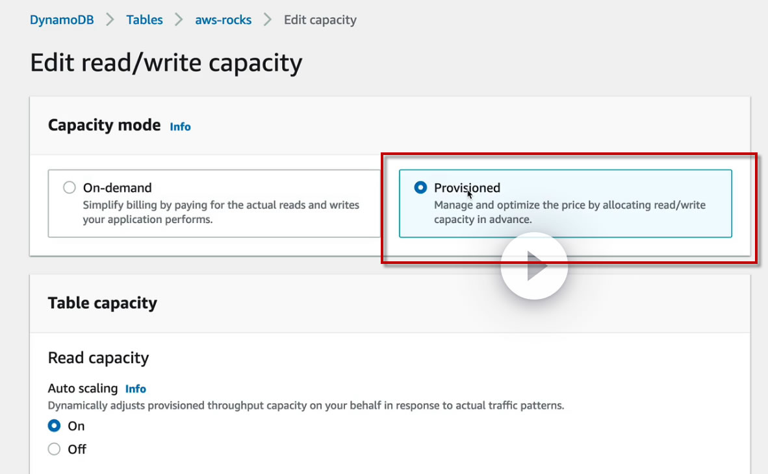Play the video overlay button
The image size is (768, 474).
[x=534, y=266]
